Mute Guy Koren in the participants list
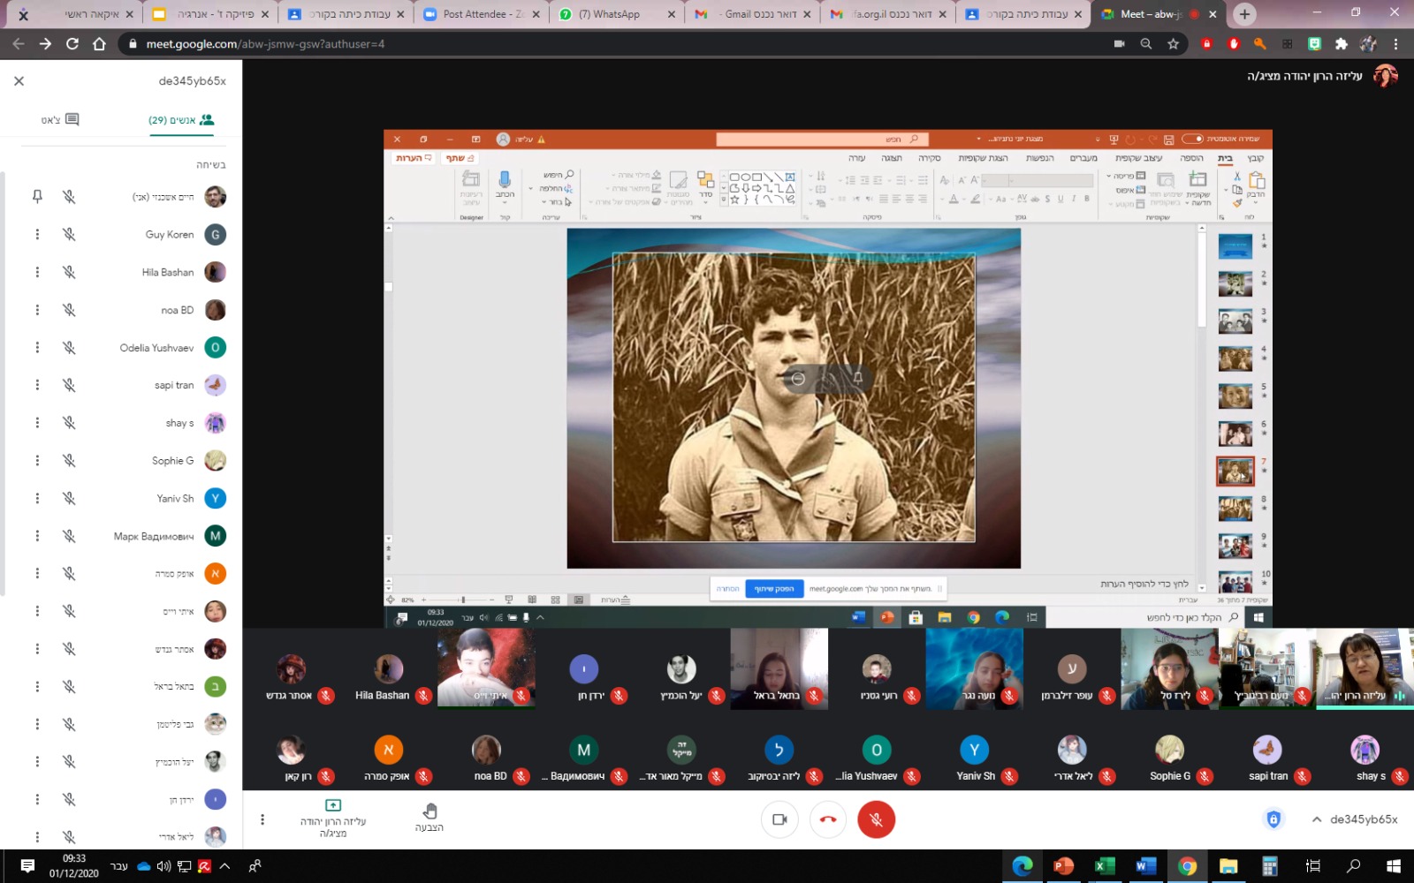1414x883 pixels. coord(69,234)
